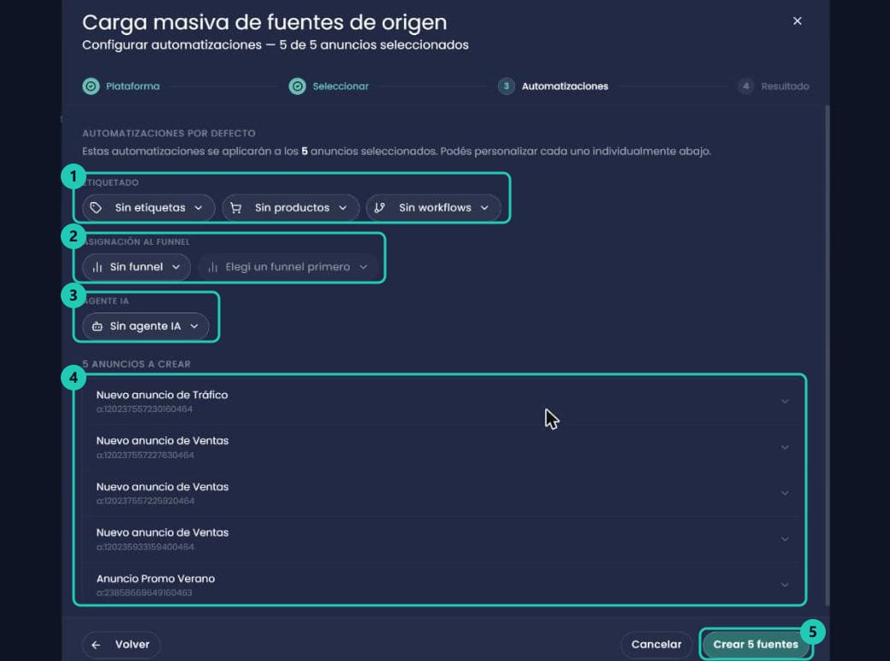Click the tag icon in Sin etiquetas
The width and height of the screenshot is (890, 661).
pyautogui.click(x=96, y=208)
